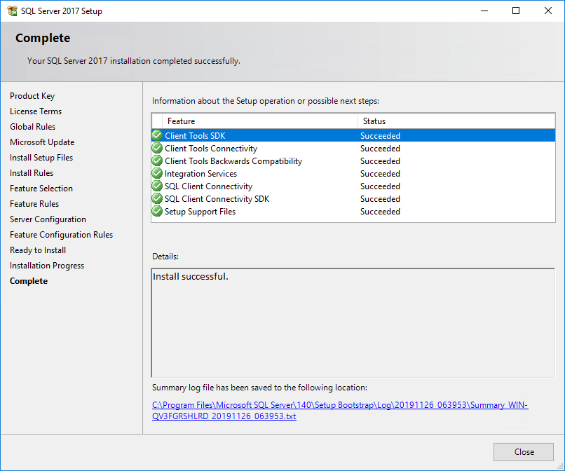Click inside the Details text box
Screen dimensions: 565x471
tap(353, 323)
